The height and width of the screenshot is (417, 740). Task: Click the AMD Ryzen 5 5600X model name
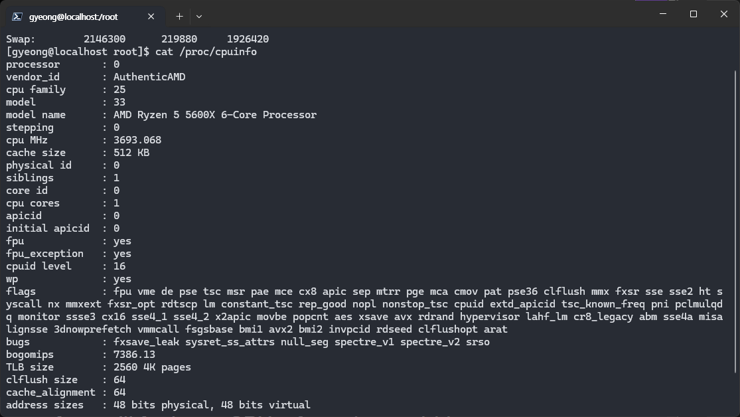(x=215, y=115)
